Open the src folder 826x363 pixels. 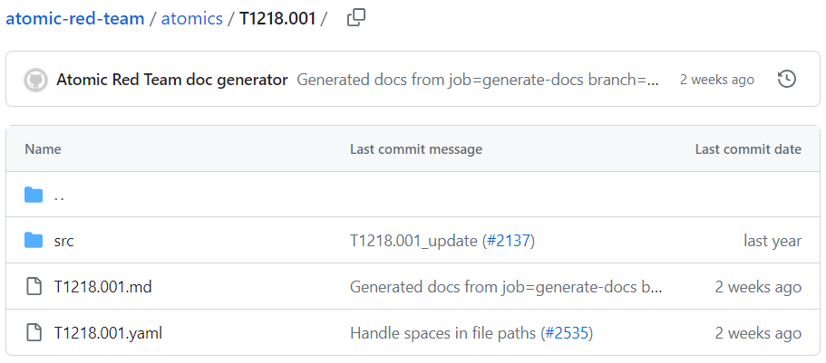point(63,241)
